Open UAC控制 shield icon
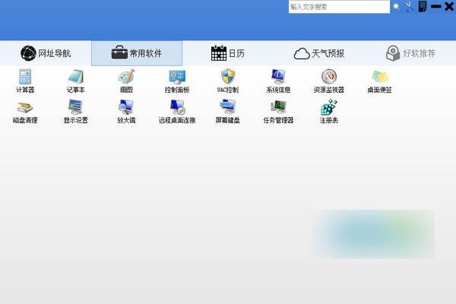The width and height of the screenshot is (456, 304). click(227, 78)
